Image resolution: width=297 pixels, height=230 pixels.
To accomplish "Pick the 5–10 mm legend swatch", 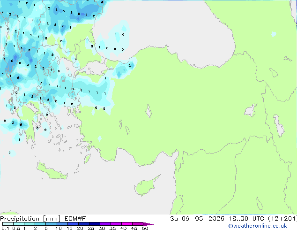I will pyautogui.click(x=51, y=224).
